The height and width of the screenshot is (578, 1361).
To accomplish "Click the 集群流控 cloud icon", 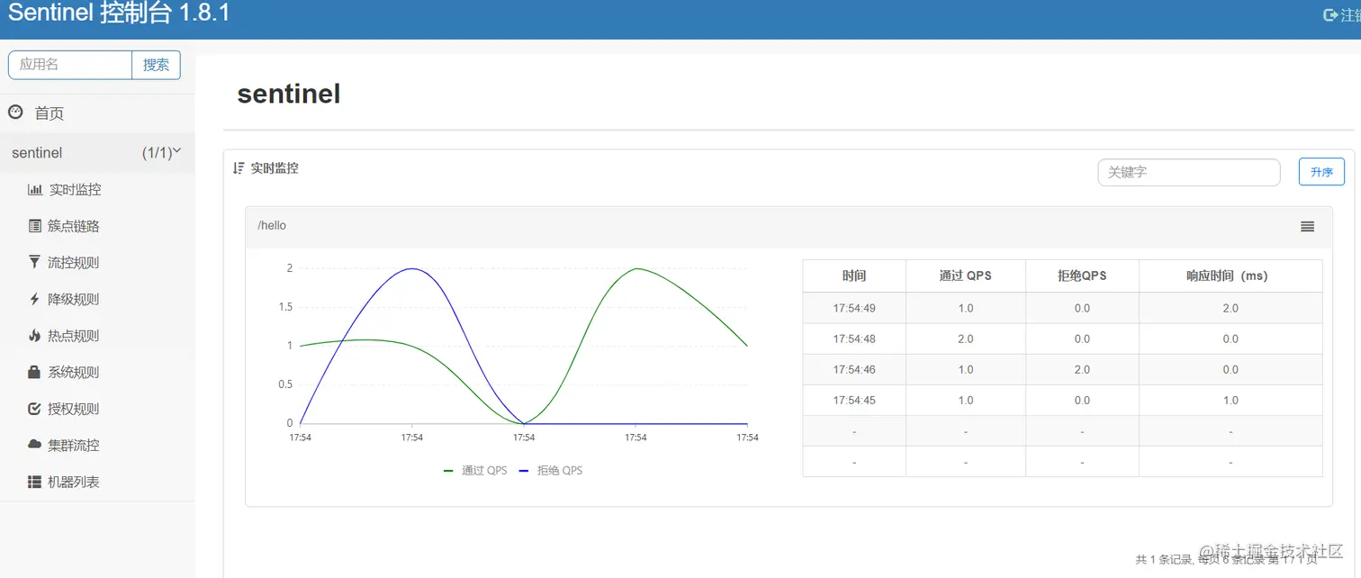I will (35, 445).
